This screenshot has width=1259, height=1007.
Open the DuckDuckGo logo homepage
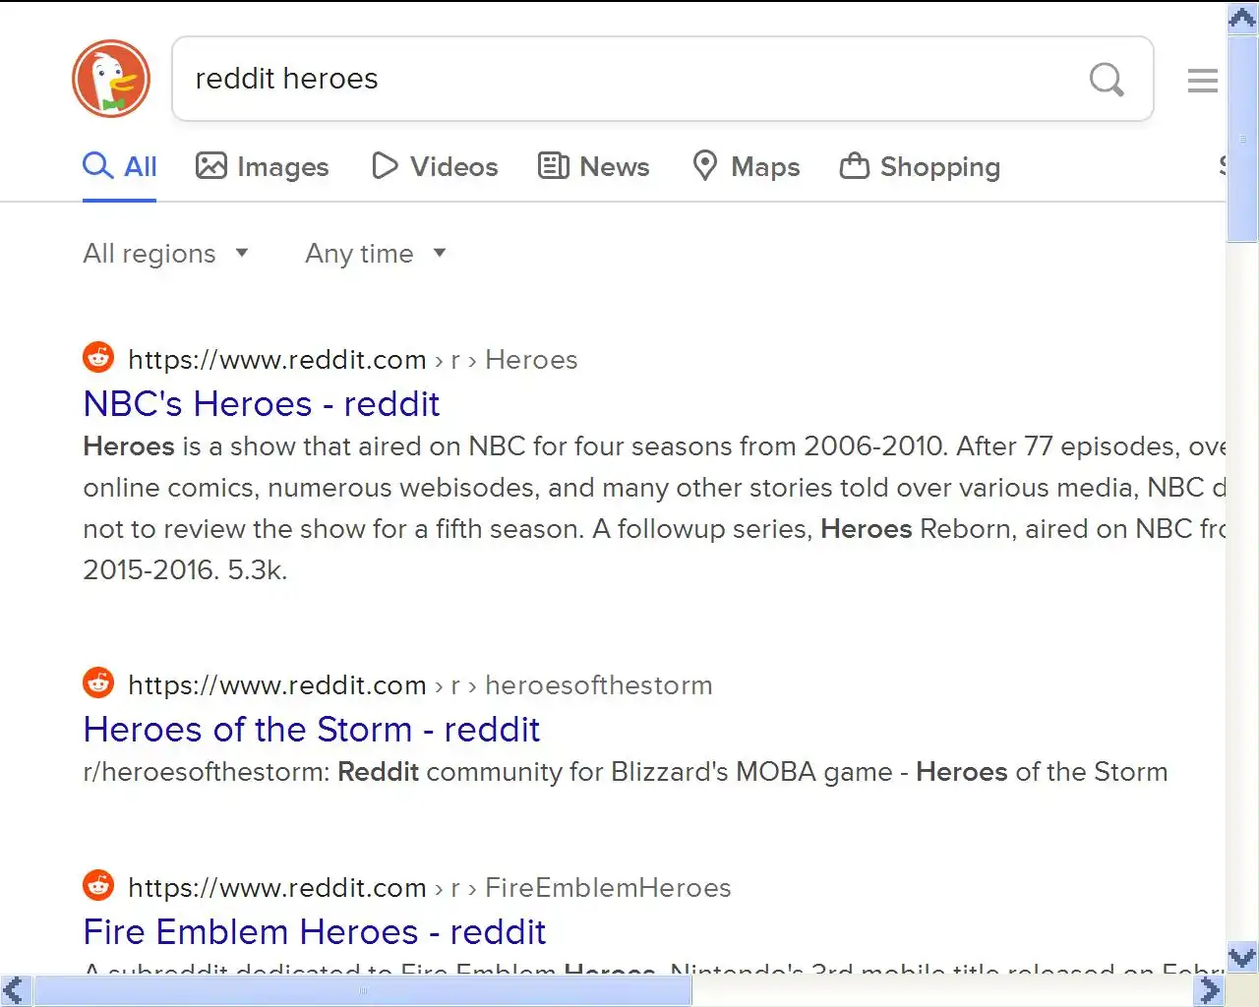[x=111, y=79]
